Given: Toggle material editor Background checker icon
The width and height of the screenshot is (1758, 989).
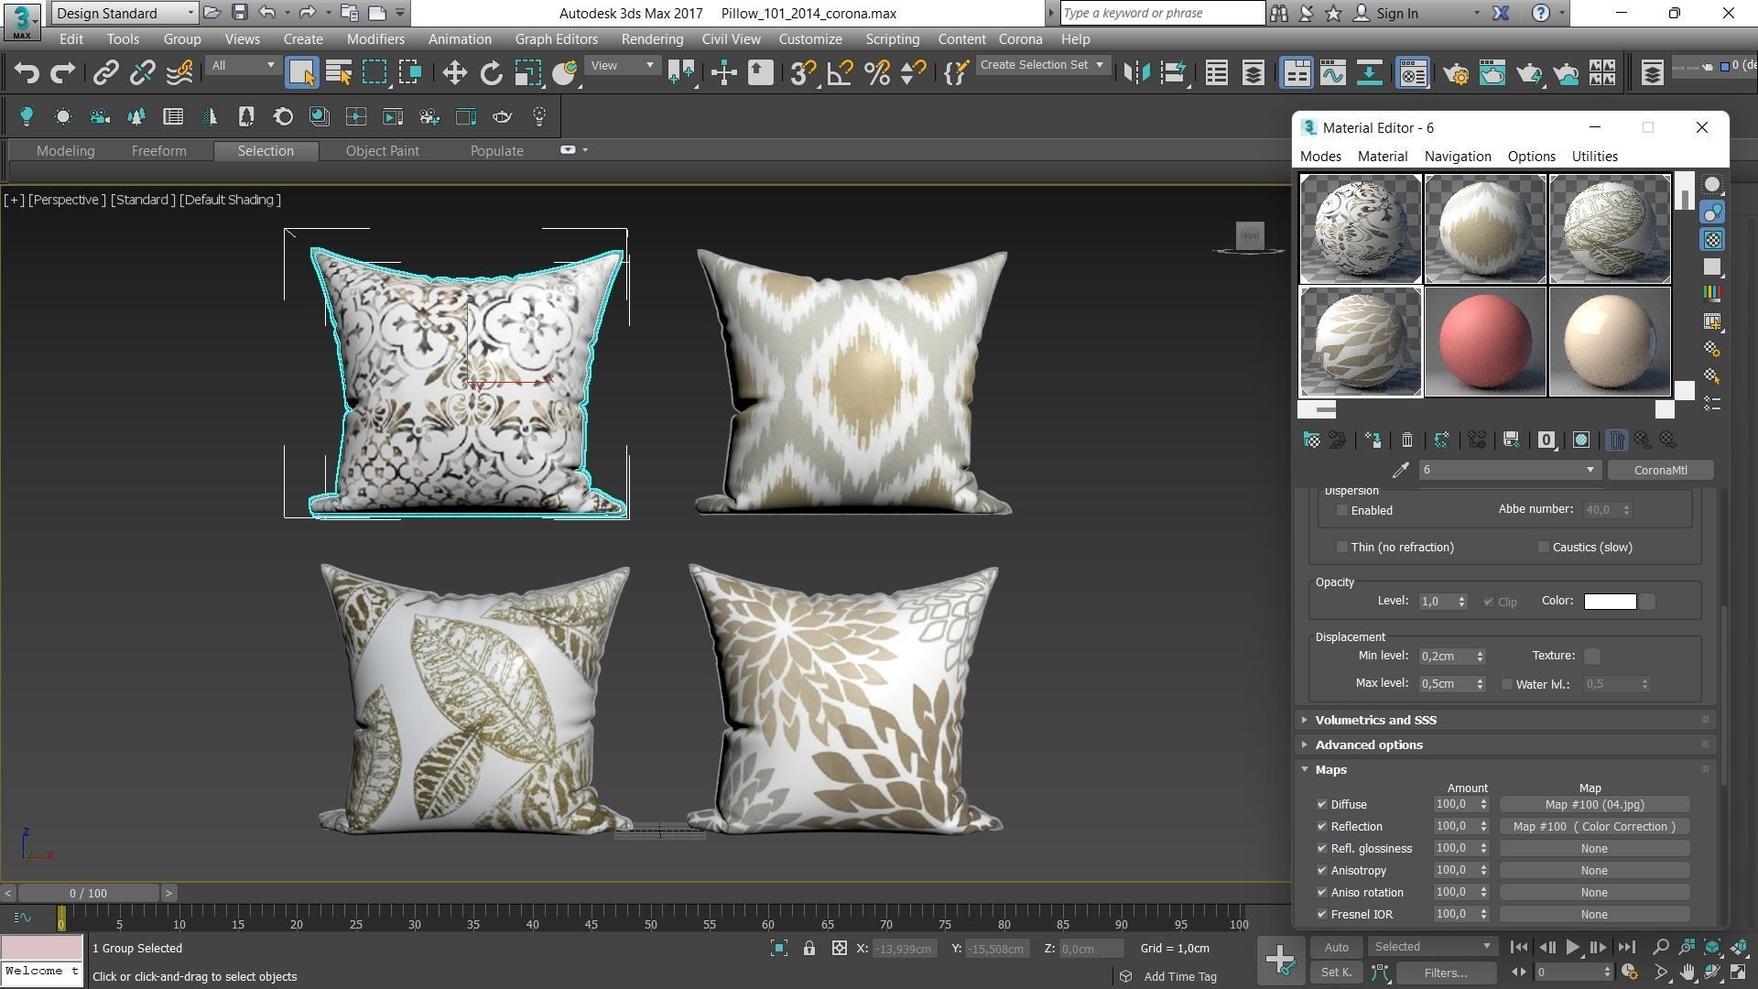Looking at the screenshot, I should click(x=1712, y=240).
